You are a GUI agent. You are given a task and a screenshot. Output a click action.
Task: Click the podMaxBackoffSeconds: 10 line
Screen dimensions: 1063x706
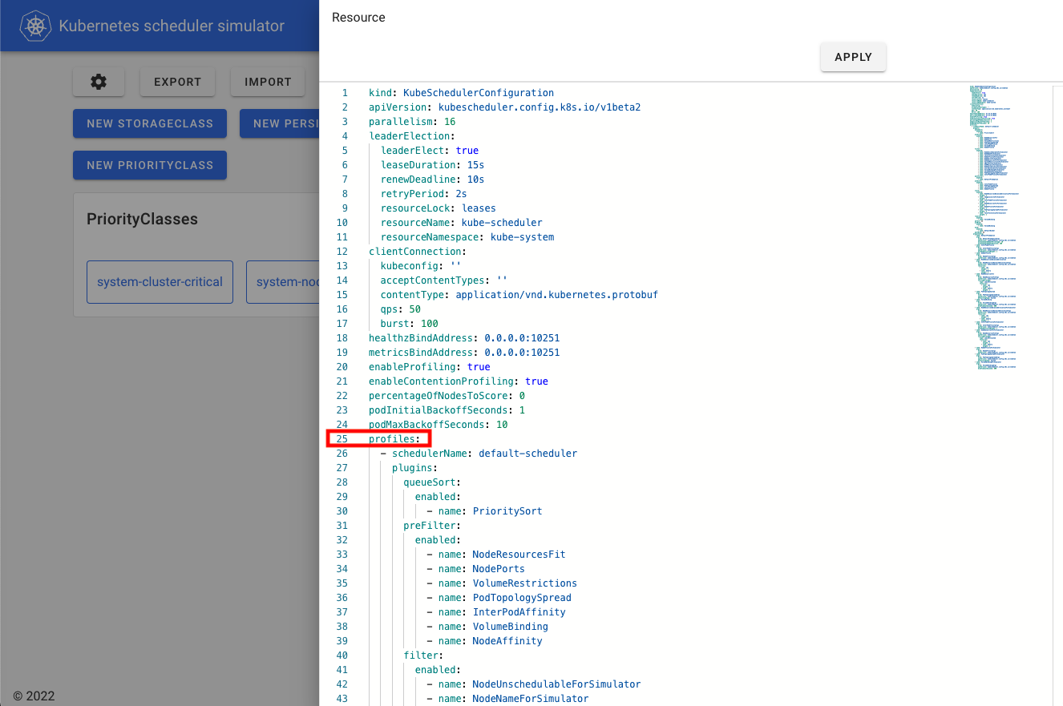pos(439,425)
